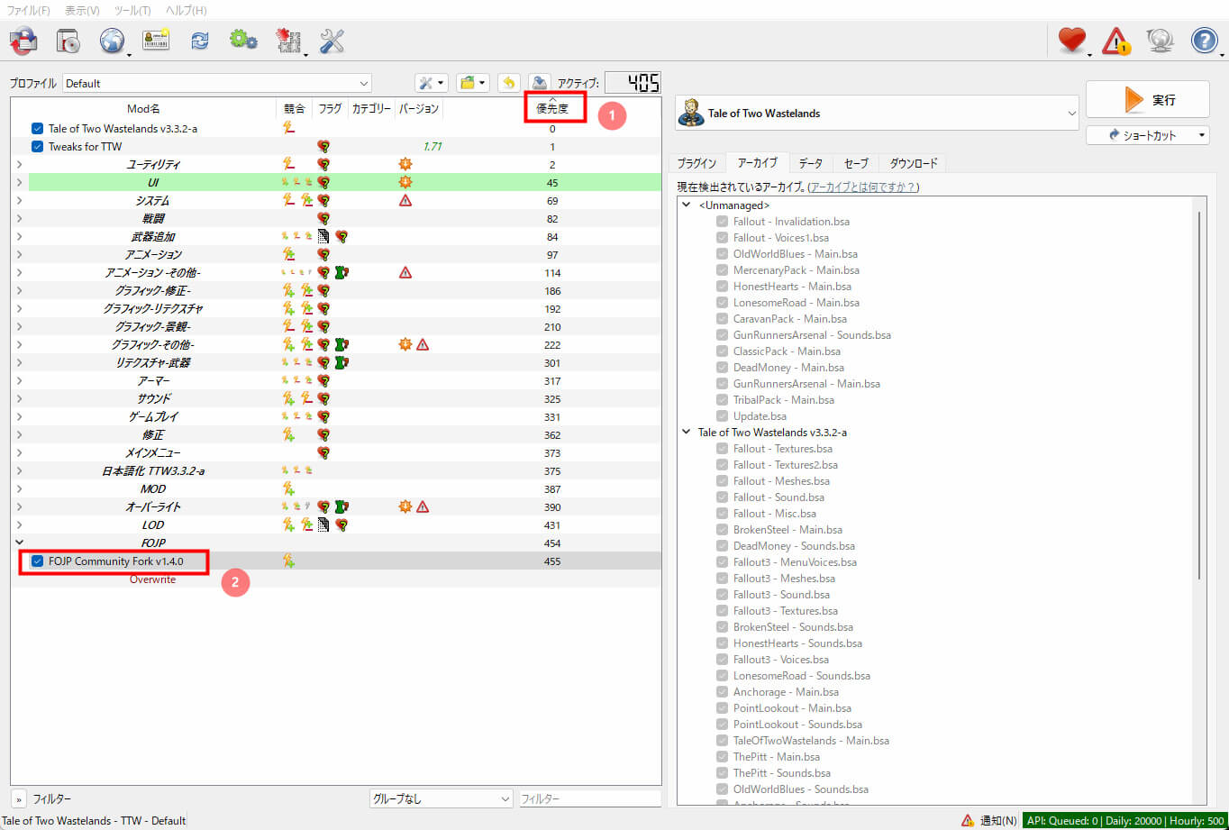Open the プロファイル Default dropdown
The height and width of the screenshot is (830, 1229).
point(217,83)
